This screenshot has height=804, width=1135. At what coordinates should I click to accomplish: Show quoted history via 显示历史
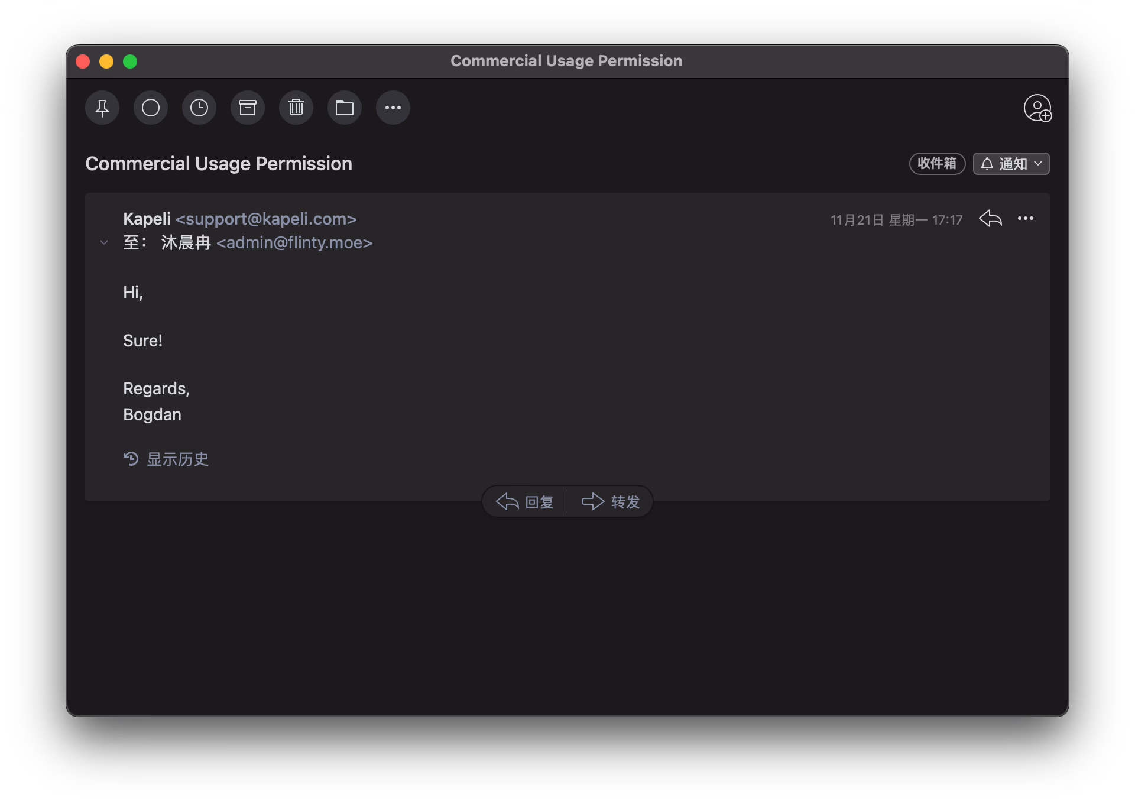167,459
